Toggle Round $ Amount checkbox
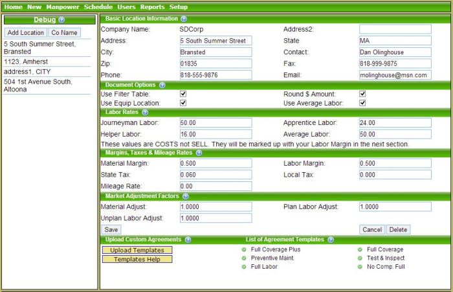Image resolution: width=453 pixels, height=292 pixels. [362, 94]
